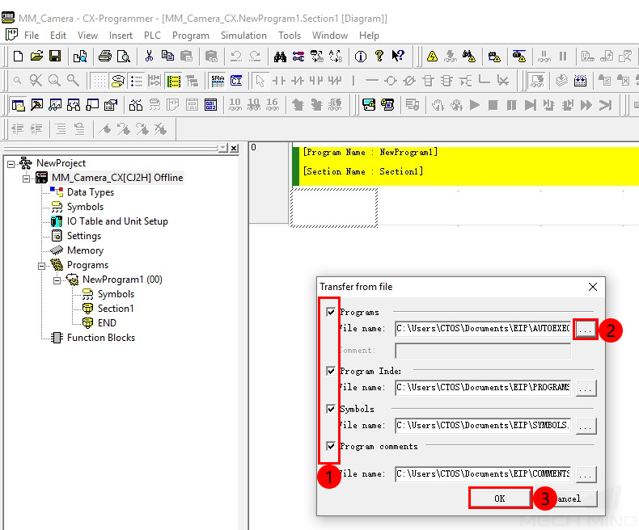Select Section1 in project tree
This screenshot has width=639, height=530.
[x=116, y=309]
